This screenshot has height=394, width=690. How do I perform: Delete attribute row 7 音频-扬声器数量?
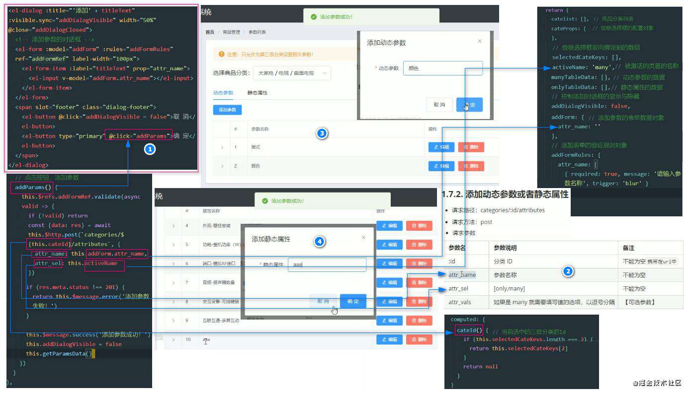pos(419,282)
